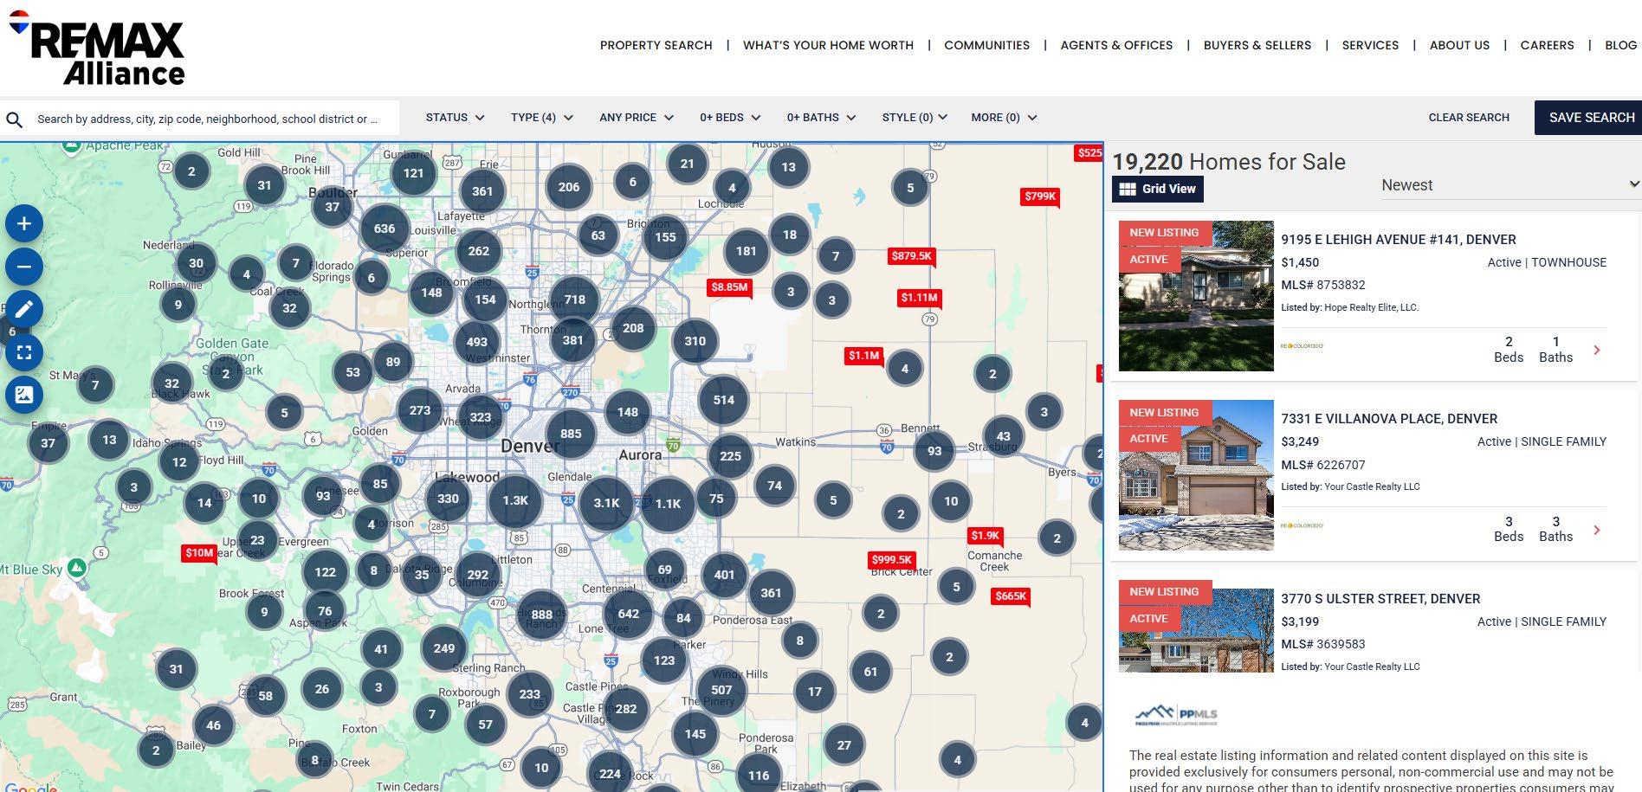The height and width of the screenshot is (792, 1642).
Task: View the 7331 E Villanova Place photo
Action: tap(1196, 475)
